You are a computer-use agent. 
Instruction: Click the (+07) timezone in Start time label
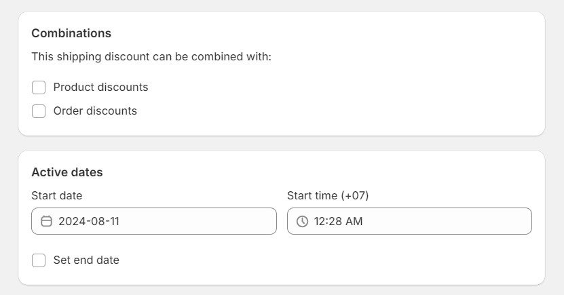click(354, 195)
